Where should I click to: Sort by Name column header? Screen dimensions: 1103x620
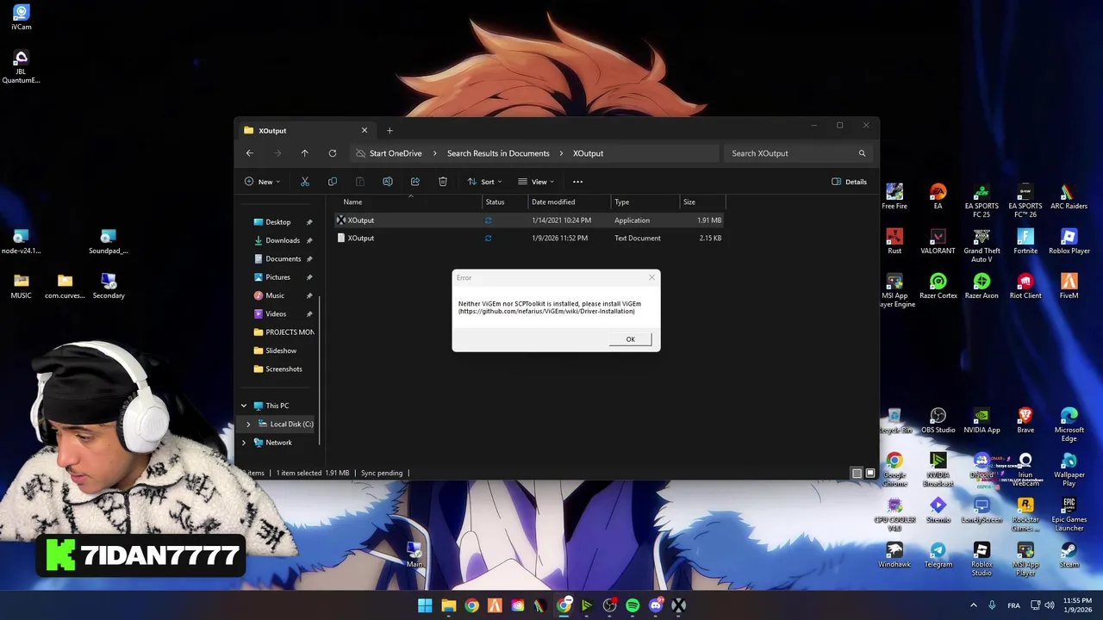[x=408, y=201]
